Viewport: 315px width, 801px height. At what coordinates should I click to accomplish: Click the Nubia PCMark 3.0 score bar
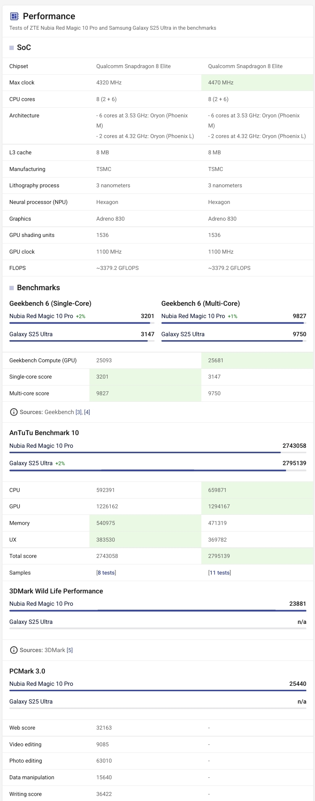point(158,691)
